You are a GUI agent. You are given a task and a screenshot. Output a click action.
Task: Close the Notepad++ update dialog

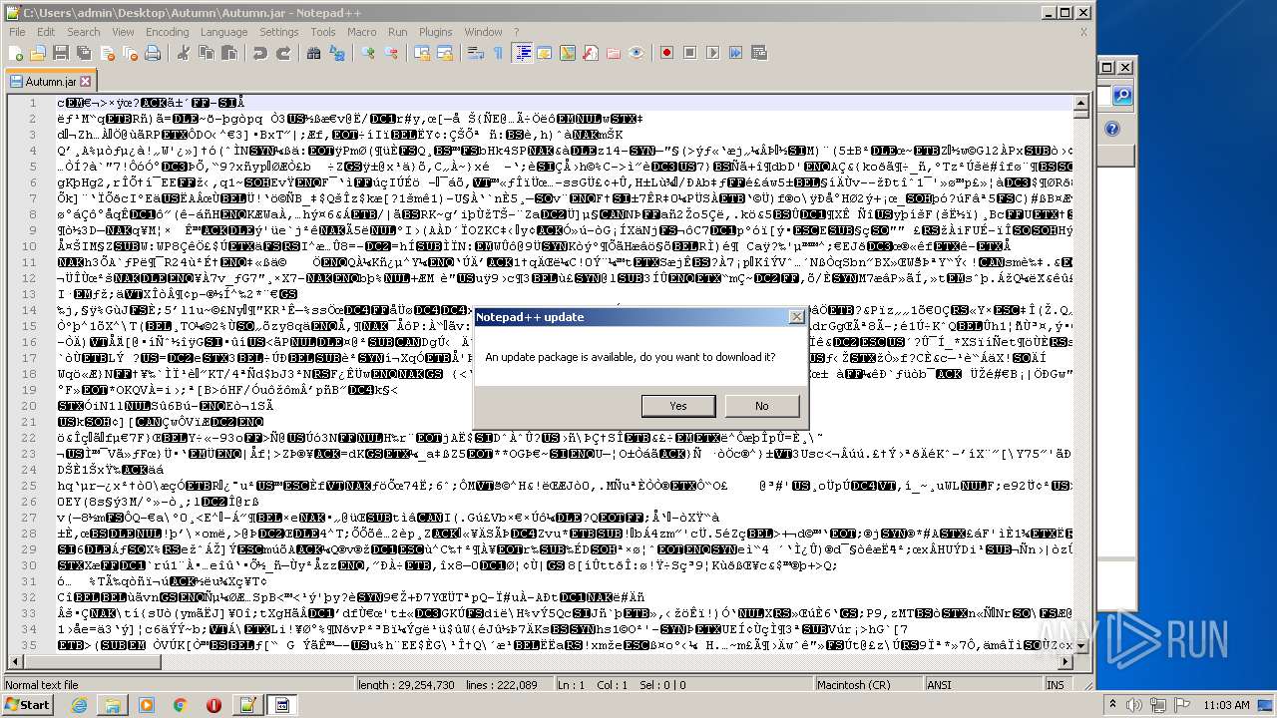(x=796, y=317)
